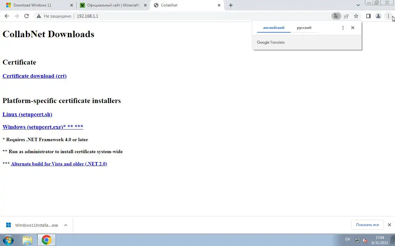The width and height of the screenshot is (395, 246).
Task: Click the Run as administrator note
Action: 63,152
